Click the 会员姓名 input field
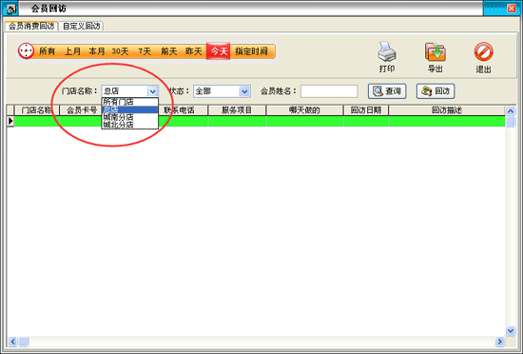The image size is (523, 354). [x=329, y=91]
